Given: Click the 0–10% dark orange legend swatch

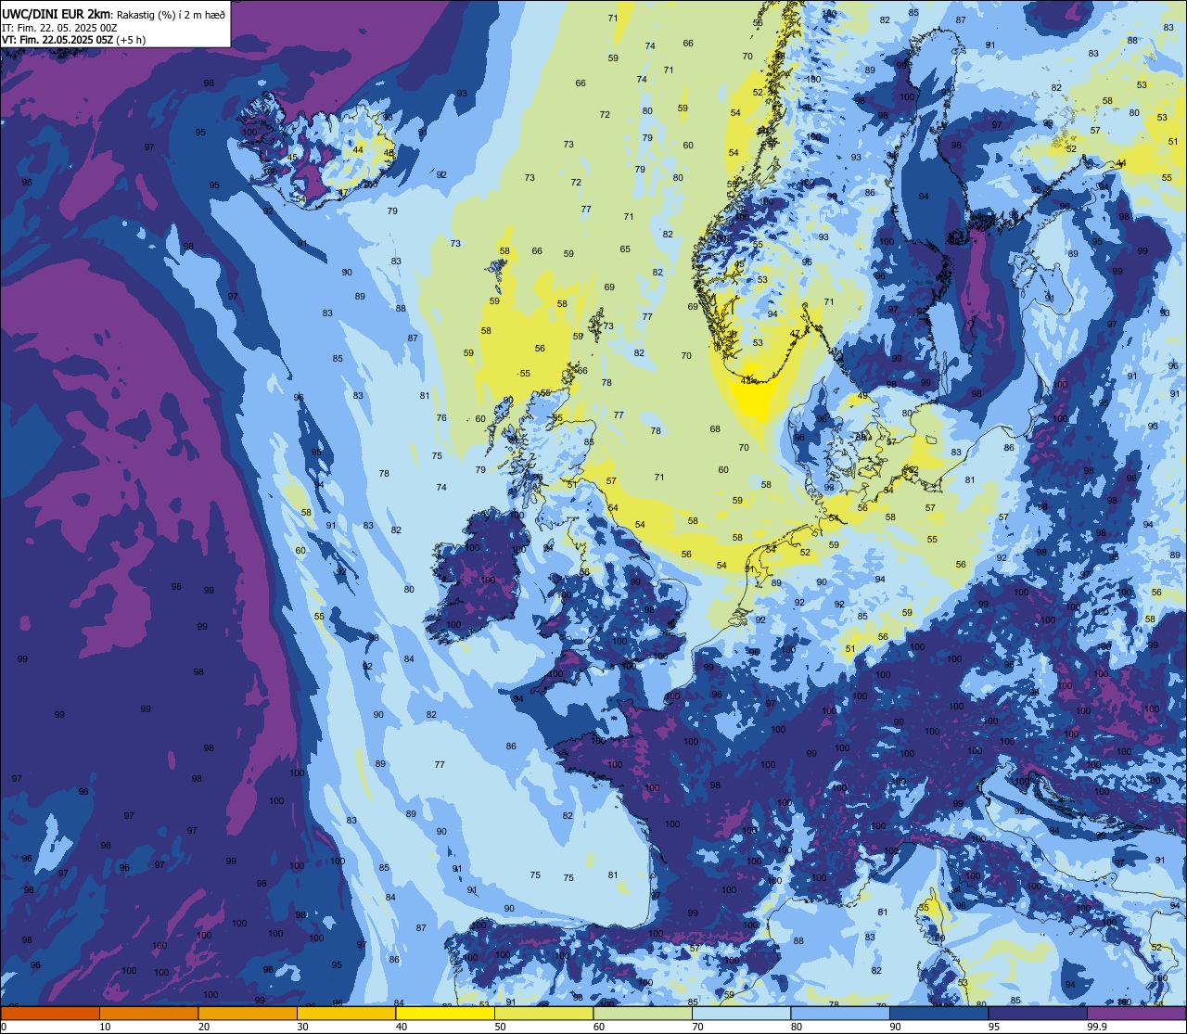Looking at the screenshot, I should [50, 1013].
